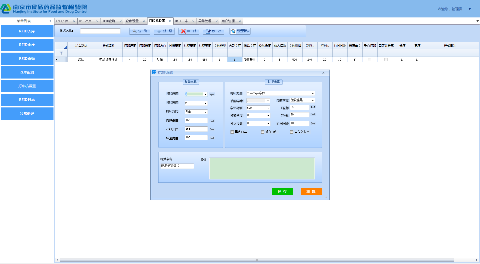Screen dimensions: 480x264
Task: Open the 打印方法 TrueType字体 dropdown
Action: [313, 93]
